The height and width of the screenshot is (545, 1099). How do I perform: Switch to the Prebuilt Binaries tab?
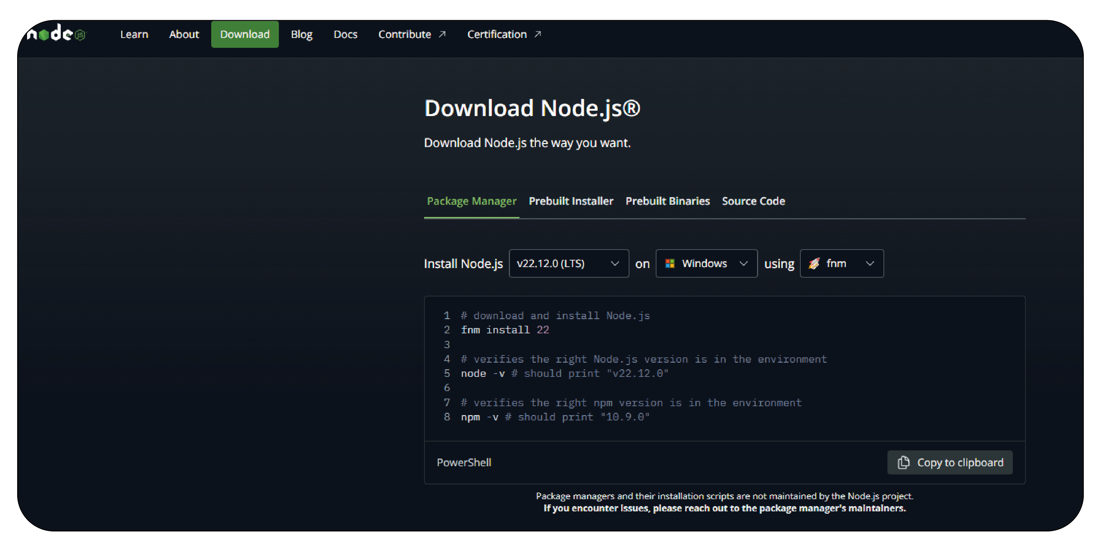(668, 201)
